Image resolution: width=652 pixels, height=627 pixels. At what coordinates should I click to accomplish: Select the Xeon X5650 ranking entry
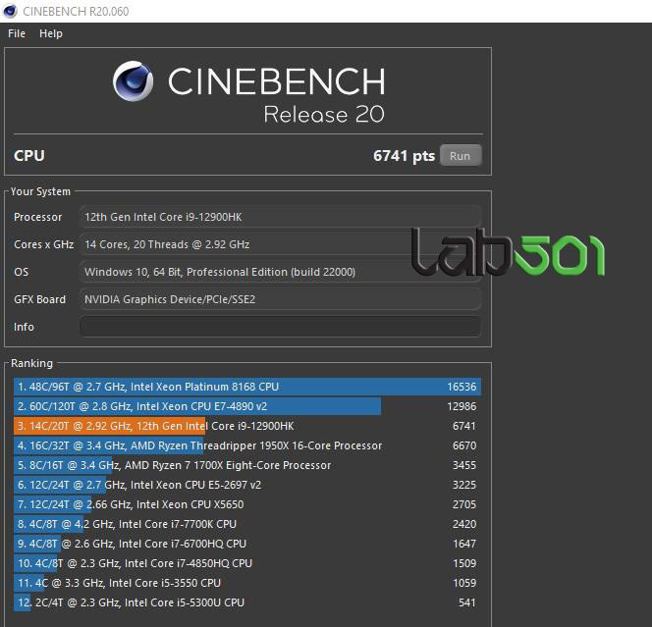pos(245,504)
